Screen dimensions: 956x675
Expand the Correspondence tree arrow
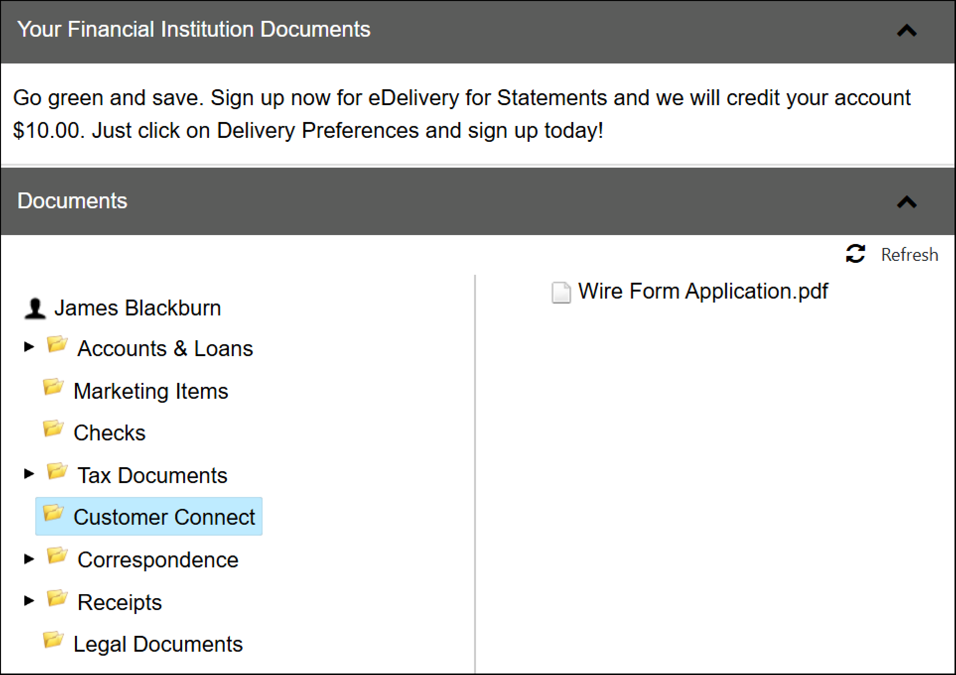coord(29,559)
